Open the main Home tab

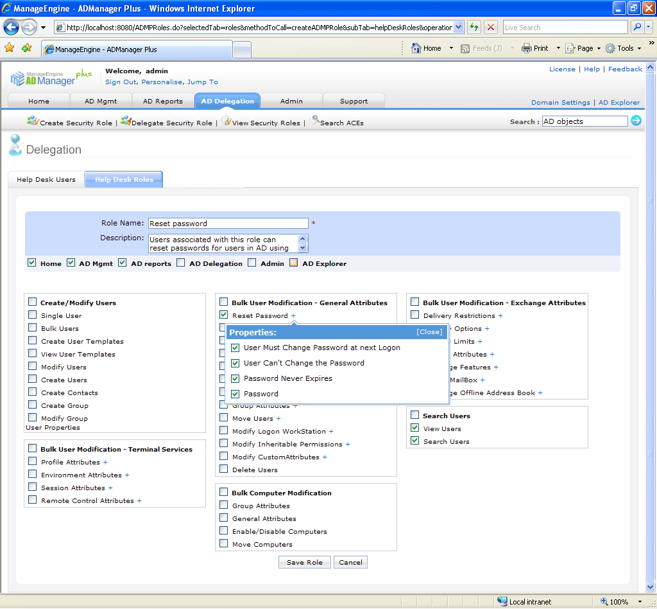(38, 101)
